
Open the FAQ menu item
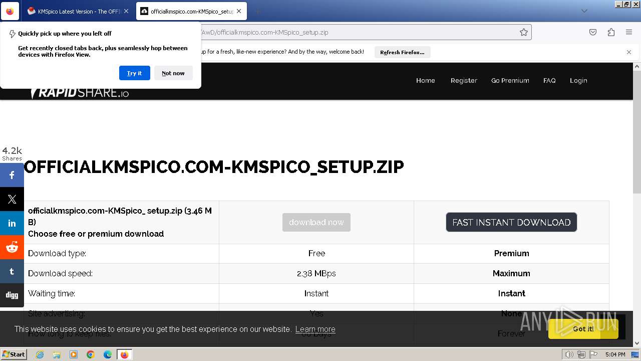pos(549,80)
